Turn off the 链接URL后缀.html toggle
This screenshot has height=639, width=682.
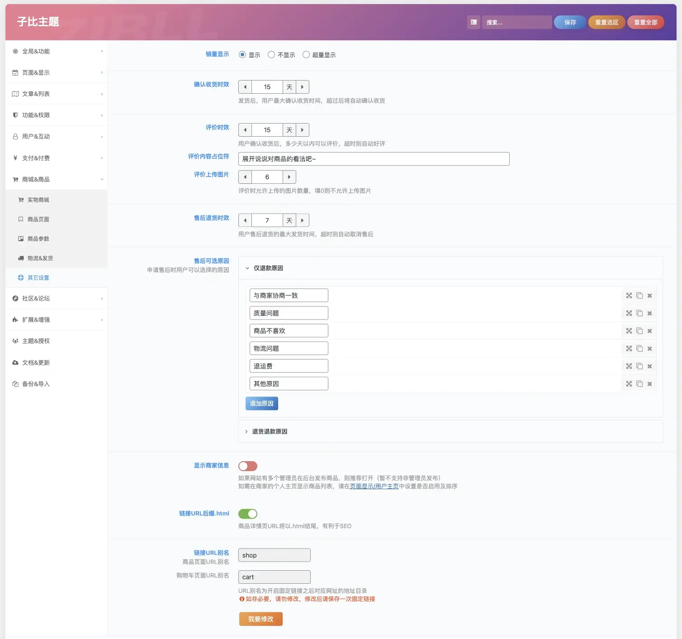(248, 514)
